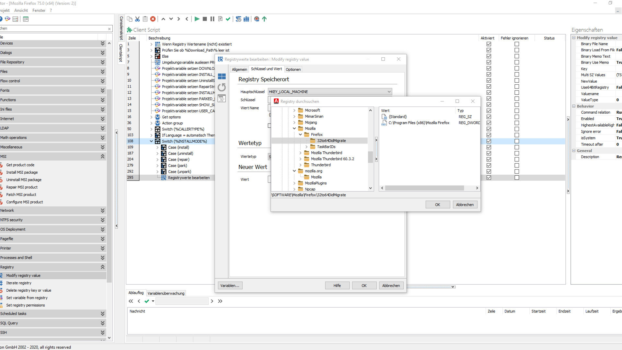The height and width of the screenshot is (350, 622).
Task: Switch to the Optionen tab
Action: 293,69
